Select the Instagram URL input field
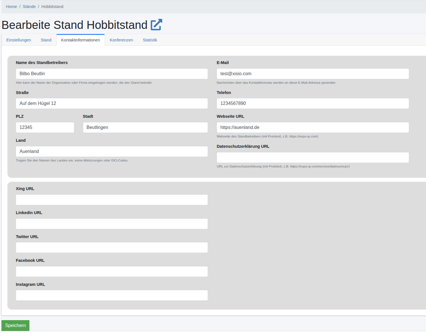 pyautogui.click(x=112, y=295)
